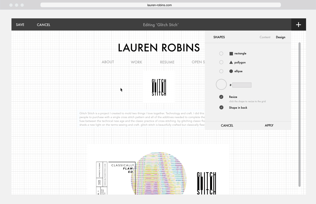The width and height of the screenshot is (316, 204).
Task: Click the LAUREN ROBINS site title
Action: click(x=159, y=48)
